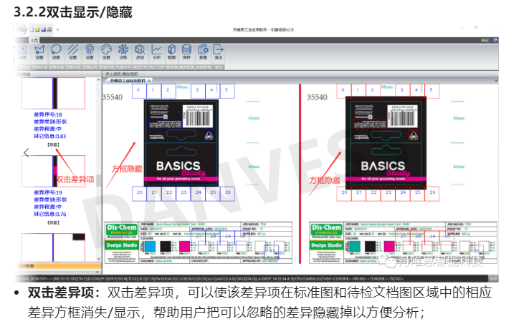The height and width of the screenshot is (329, 506).
Task: Click the left chevron previous arrow
Action: pyautogui.click(x=27, y=152)
